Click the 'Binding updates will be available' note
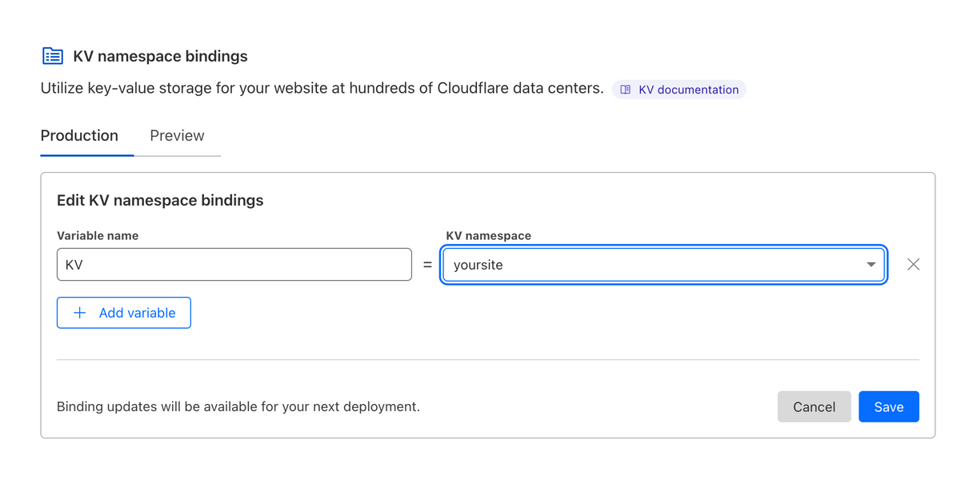The height and width of the screenshot is (488, 977). (238, 406)
